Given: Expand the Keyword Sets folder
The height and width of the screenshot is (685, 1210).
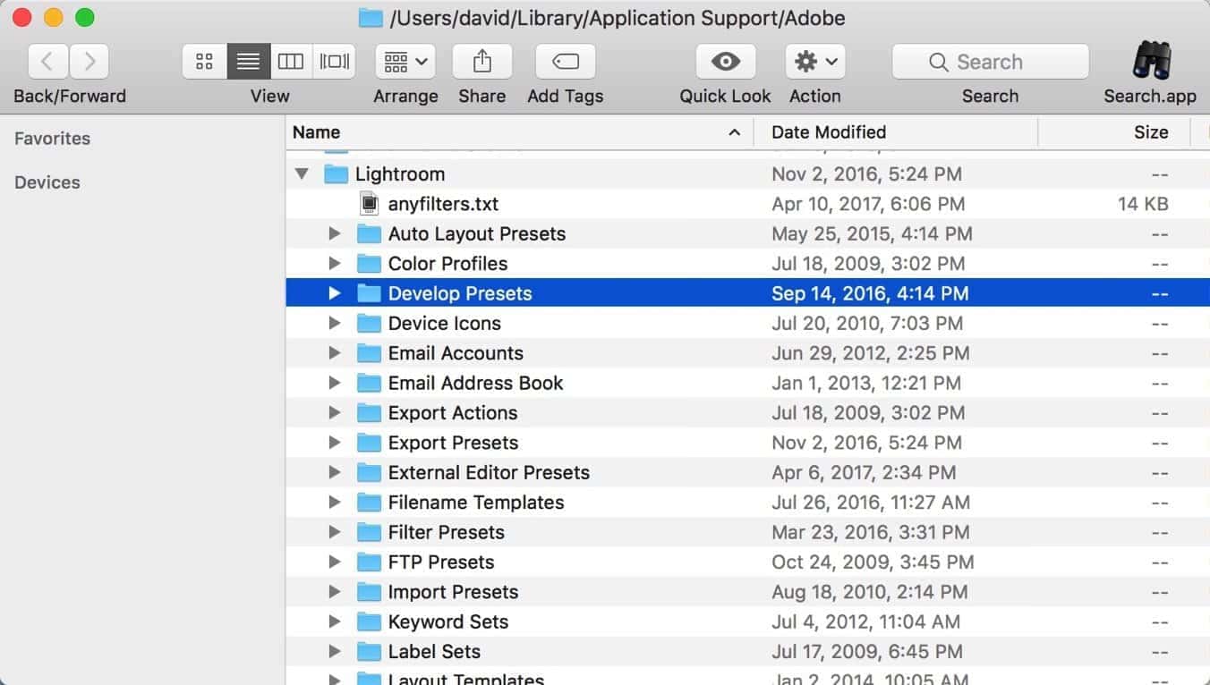Looking at the screenshot, I should point(335,622).
